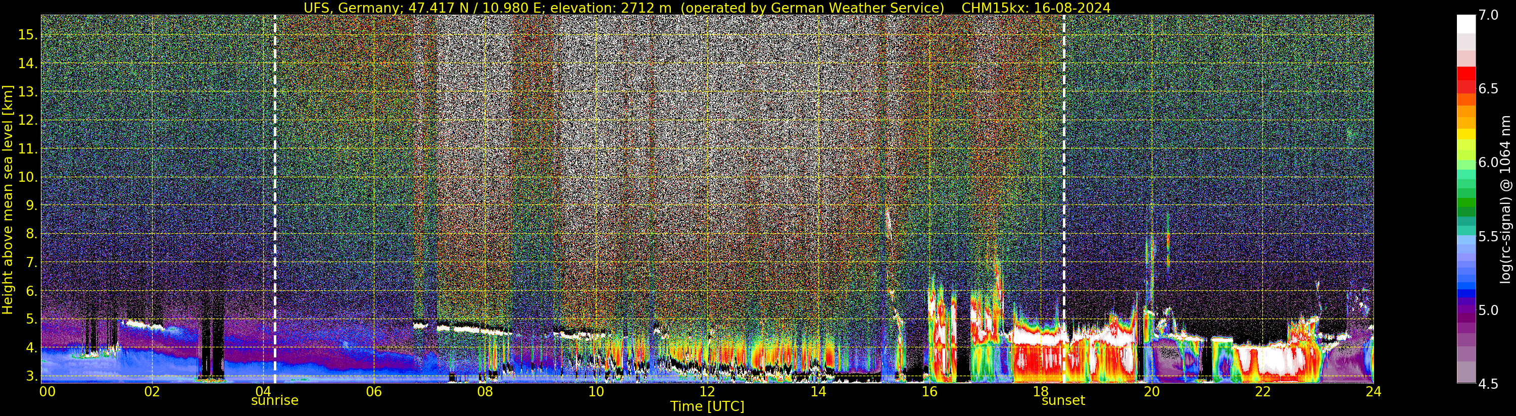Click the '06' time tick label
Image resolution: width=1516 pixels, height=416 pixels.
(374, 391)
